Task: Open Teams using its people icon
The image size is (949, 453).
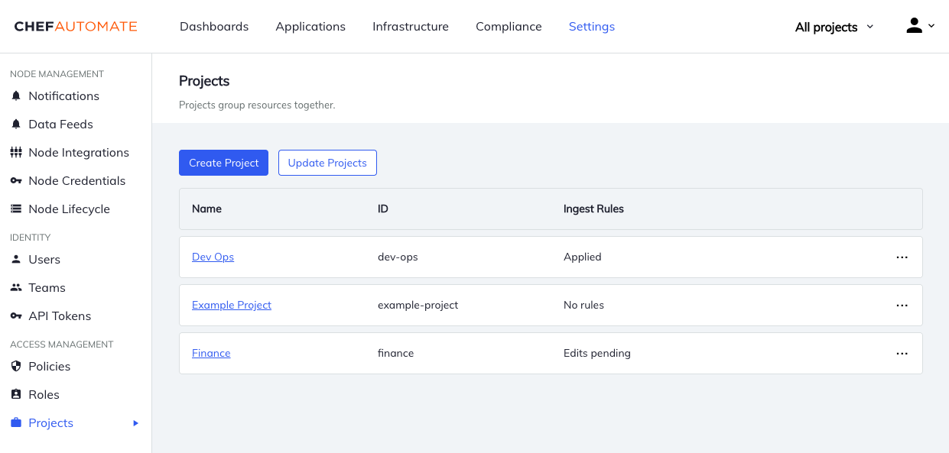Action: pyautogui.click(x=15, y=287)
